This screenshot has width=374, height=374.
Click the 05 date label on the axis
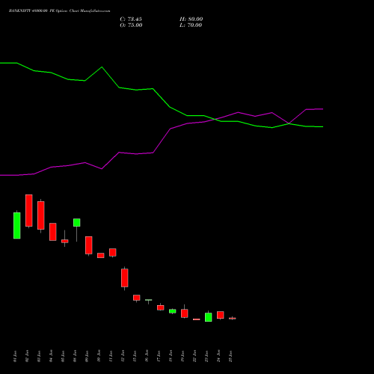point(63,356)
